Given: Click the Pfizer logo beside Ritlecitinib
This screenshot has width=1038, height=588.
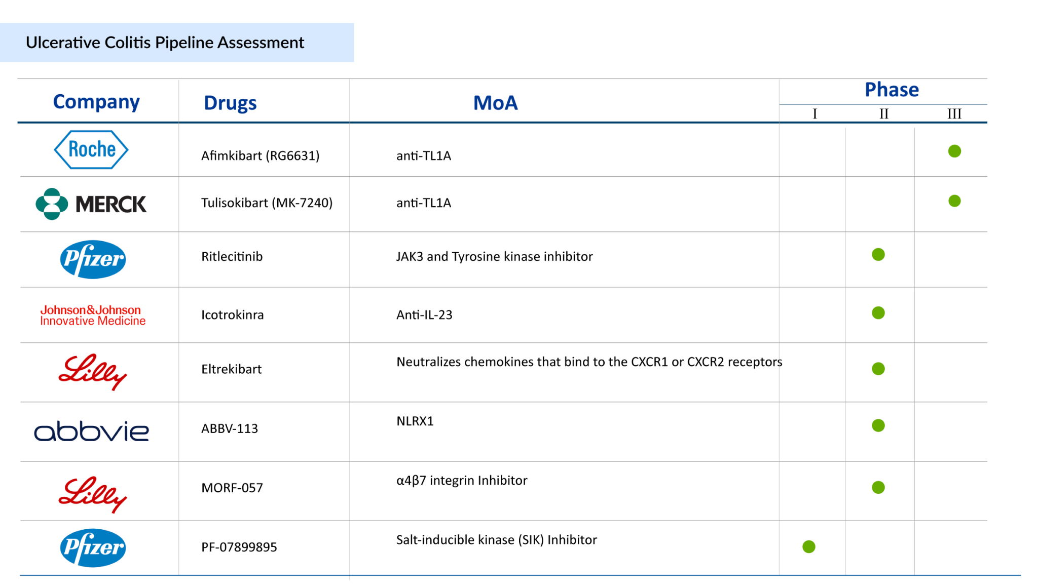Looking at the screenshot, I should (93, 259).
